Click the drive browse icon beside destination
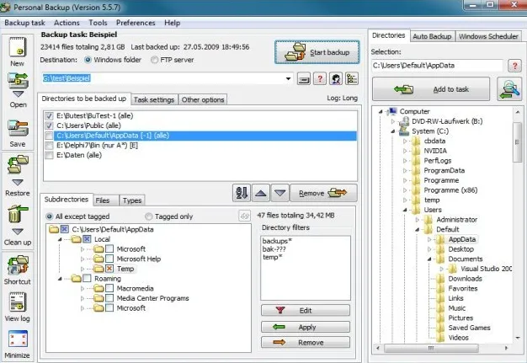Image resolution: width=527 pixels, height=363 pixels. click(x=304, y=79)
